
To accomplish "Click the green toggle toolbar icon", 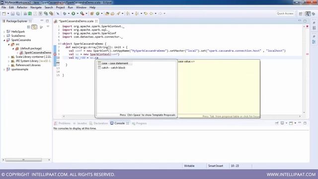I will coord(30,13).
